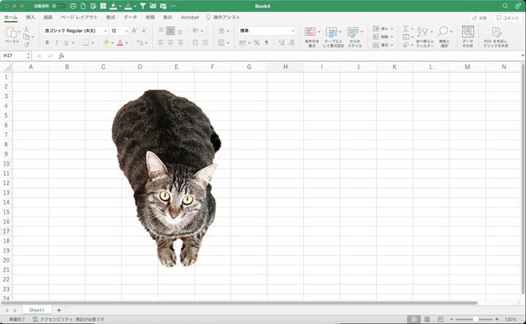Open the ページ レイアウト tab

point(77,17)
